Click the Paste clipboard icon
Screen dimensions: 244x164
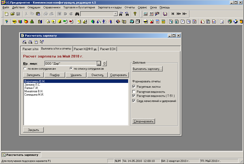click(x=38, y=14)
